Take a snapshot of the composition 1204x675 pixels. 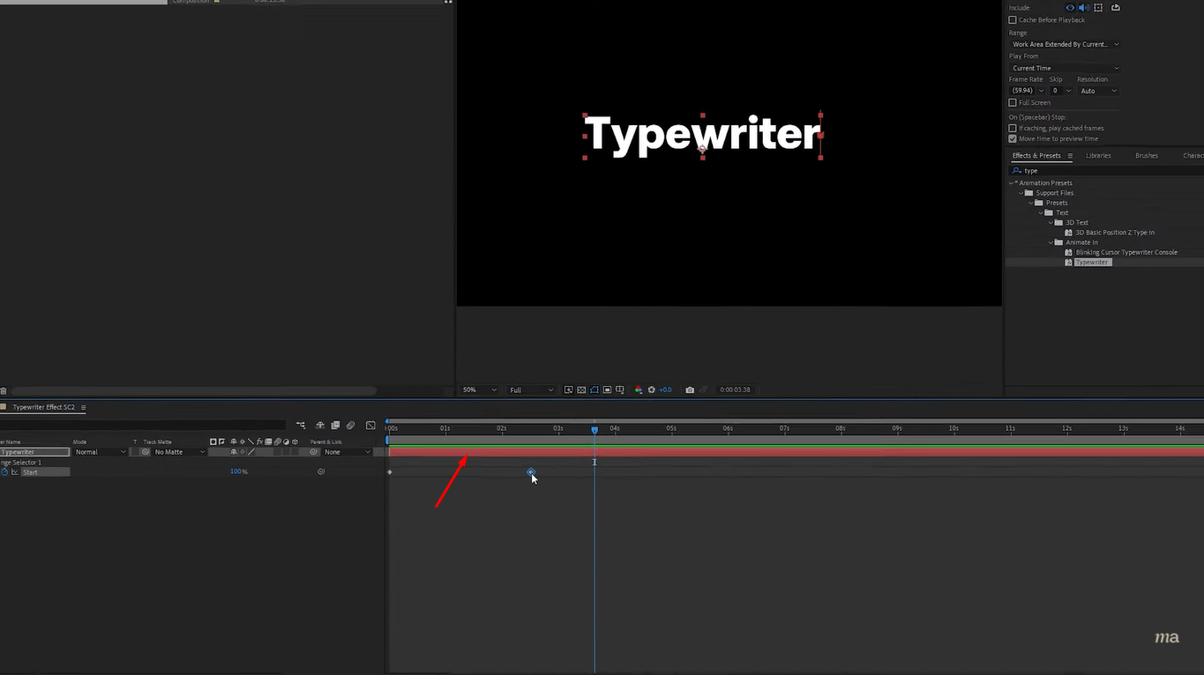coord(690,389)
